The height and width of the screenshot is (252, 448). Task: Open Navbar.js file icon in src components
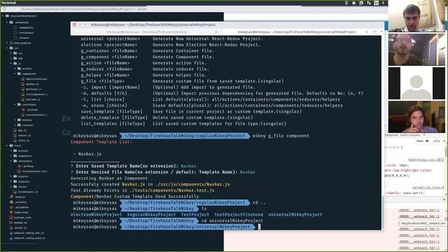[23, 84]
